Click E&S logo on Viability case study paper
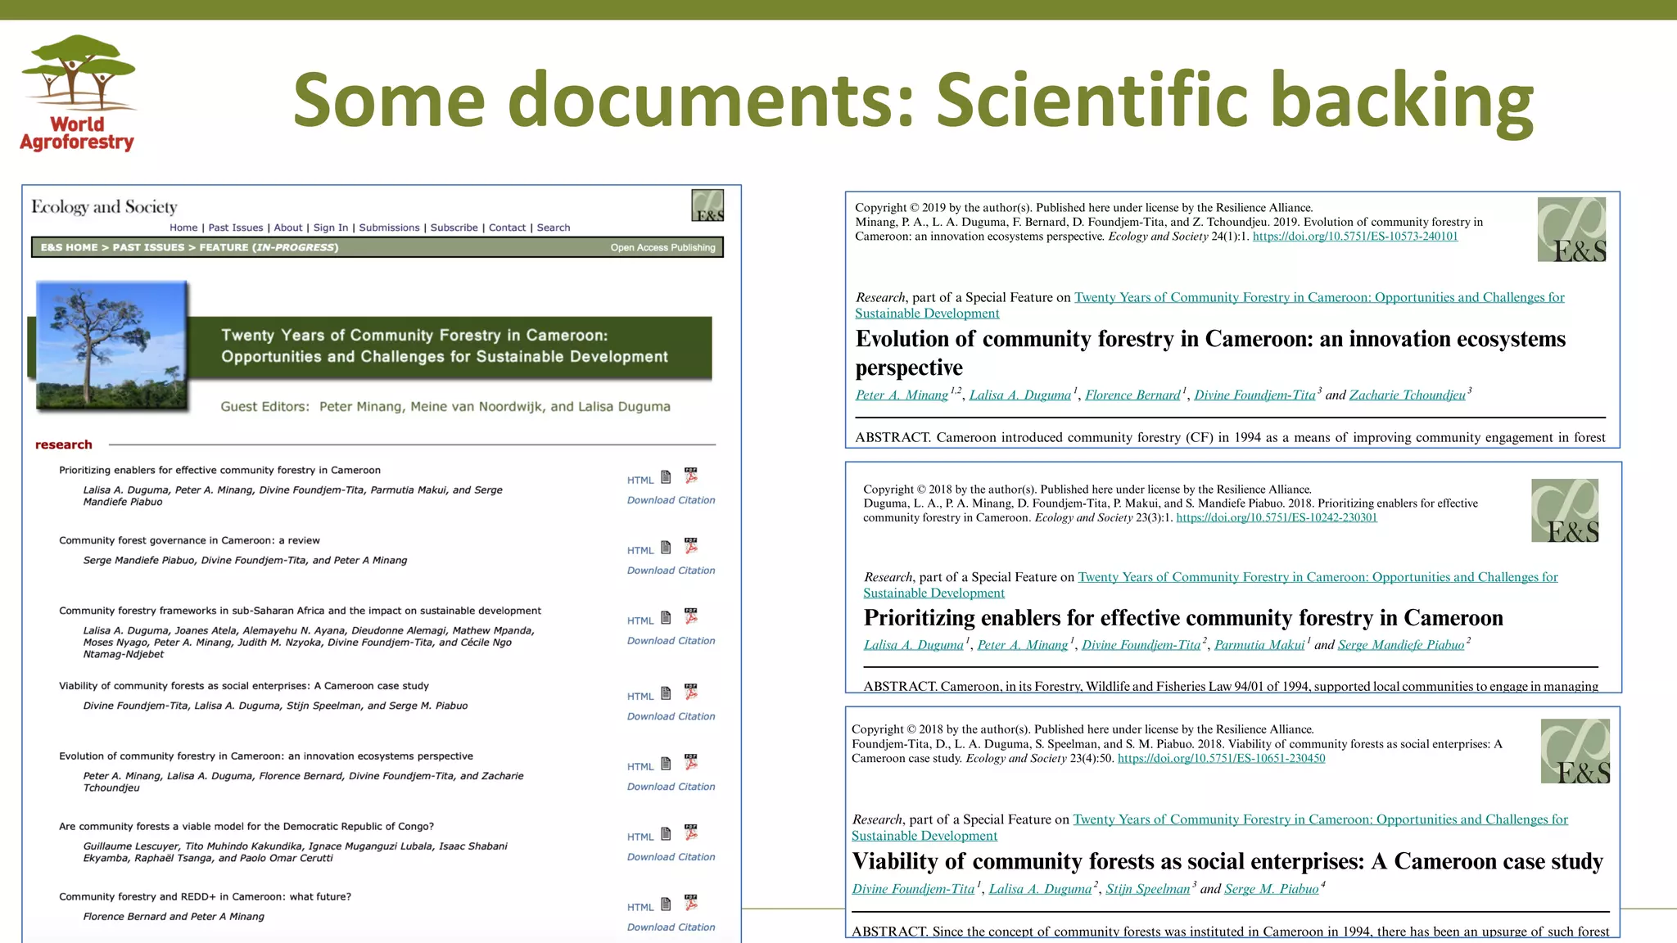The image size is (1677, 943). point(1575,751)
